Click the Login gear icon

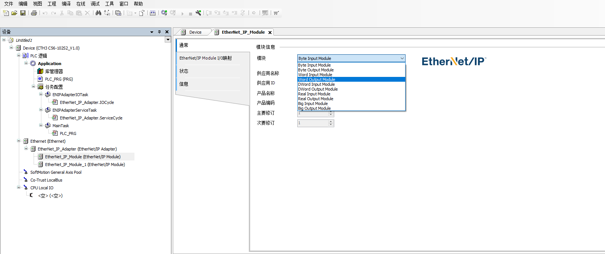click(164, 13)
